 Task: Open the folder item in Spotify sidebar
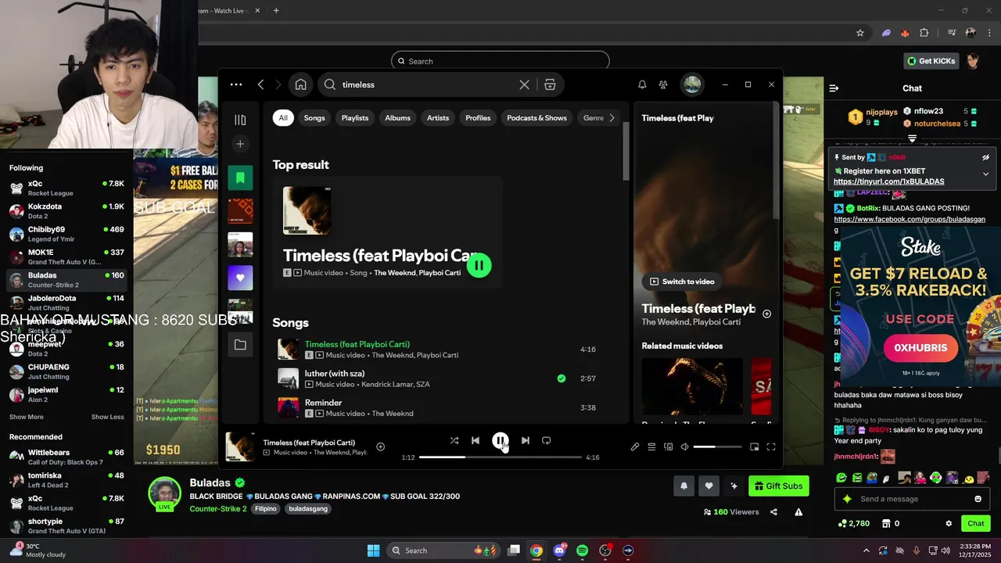point(240,345)
